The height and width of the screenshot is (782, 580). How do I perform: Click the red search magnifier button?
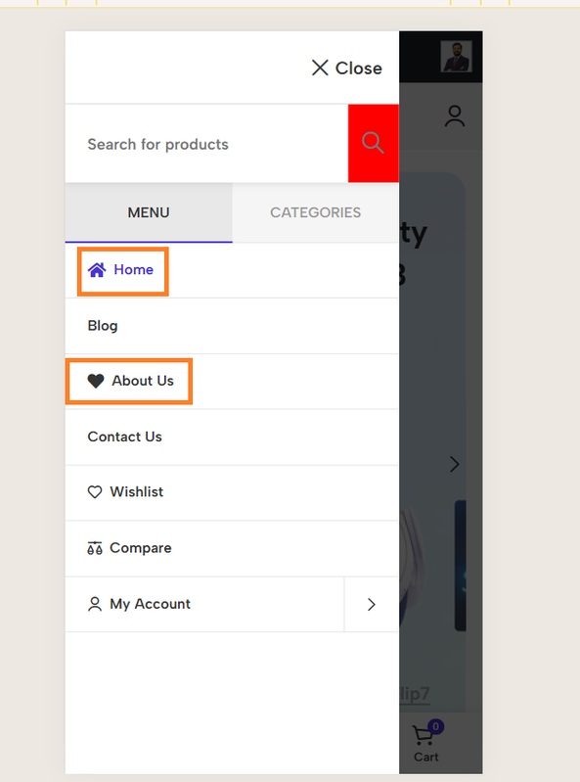374,143
